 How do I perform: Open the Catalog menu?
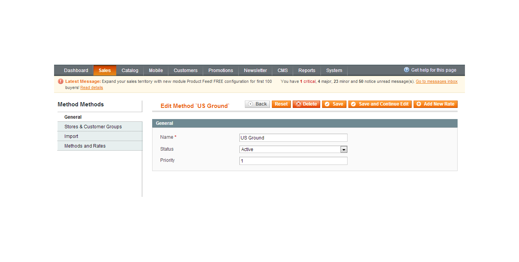coord(130,71)
